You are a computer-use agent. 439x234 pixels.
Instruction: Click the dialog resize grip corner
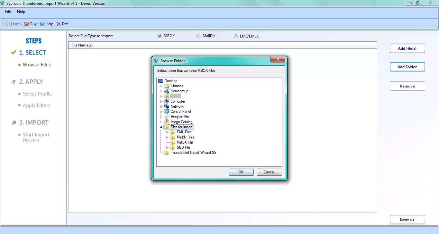pyautogui.click(x=283, y=176)
